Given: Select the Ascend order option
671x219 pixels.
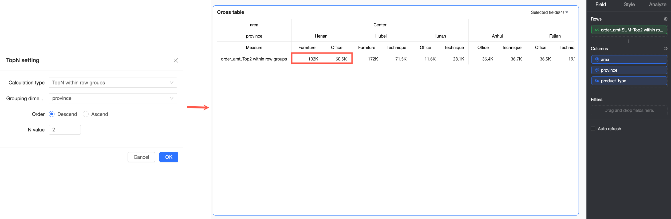Looking at the screenshot, I should (x=86, y=114).
